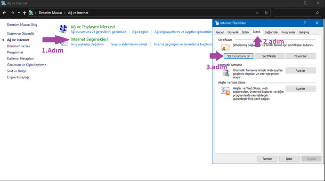This screenshot has height=181, width=325.
Task: Click the certificate icon under Sertifikalar
Action: coord(225,47)
